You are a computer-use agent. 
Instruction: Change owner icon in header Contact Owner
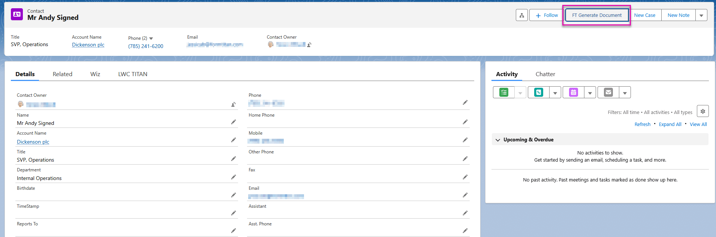(x=309, y=45)
